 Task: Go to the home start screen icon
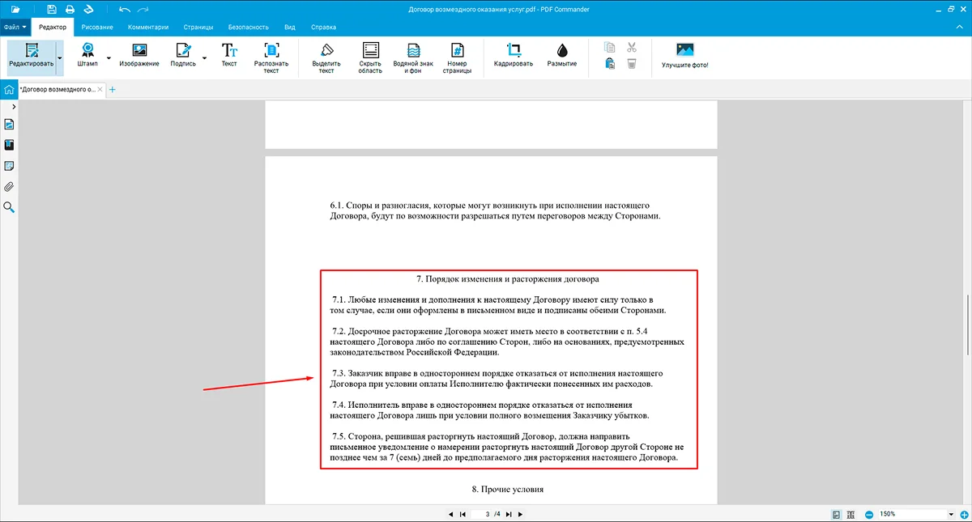(x=9, y=89)
